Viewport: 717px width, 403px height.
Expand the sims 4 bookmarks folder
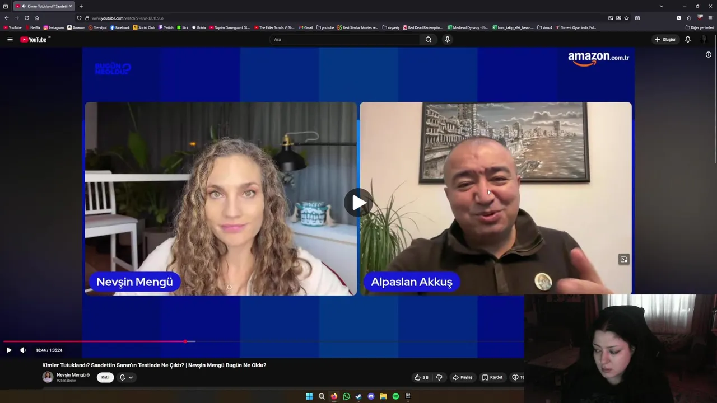click(544, 27)
